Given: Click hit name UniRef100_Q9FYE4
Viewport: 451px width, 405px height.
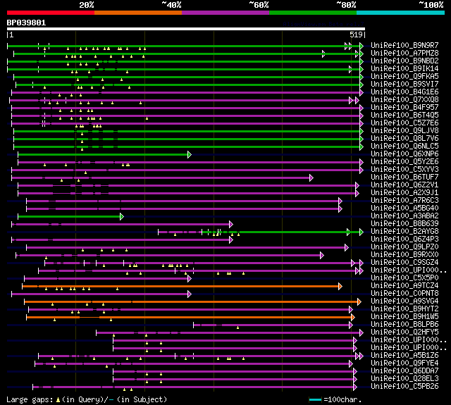Looking at the screenshot, I should click(x=404, y=363).
